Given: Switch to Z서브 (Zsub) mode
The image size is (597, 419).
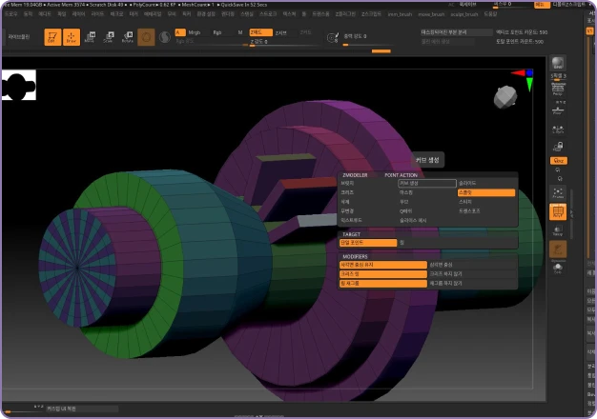Looking at the screenshot, I should coord(281,32).
